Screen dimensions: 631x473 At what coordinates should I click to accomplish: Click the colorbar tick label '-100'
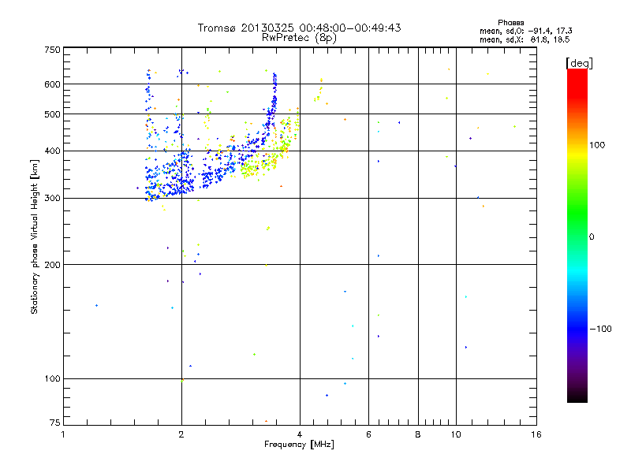(600, 329)
